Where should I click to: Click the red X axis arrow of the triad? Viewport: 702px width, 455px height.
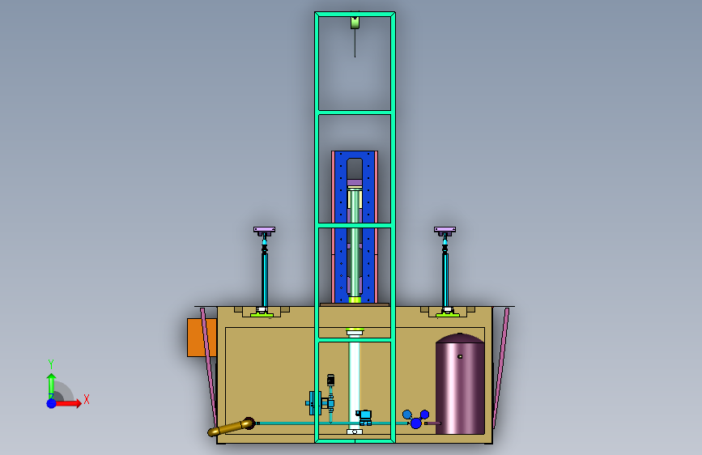point(69,403)
